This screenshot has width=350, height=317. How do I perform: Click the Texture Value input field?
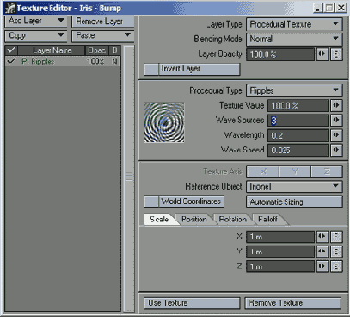[298, 106]
